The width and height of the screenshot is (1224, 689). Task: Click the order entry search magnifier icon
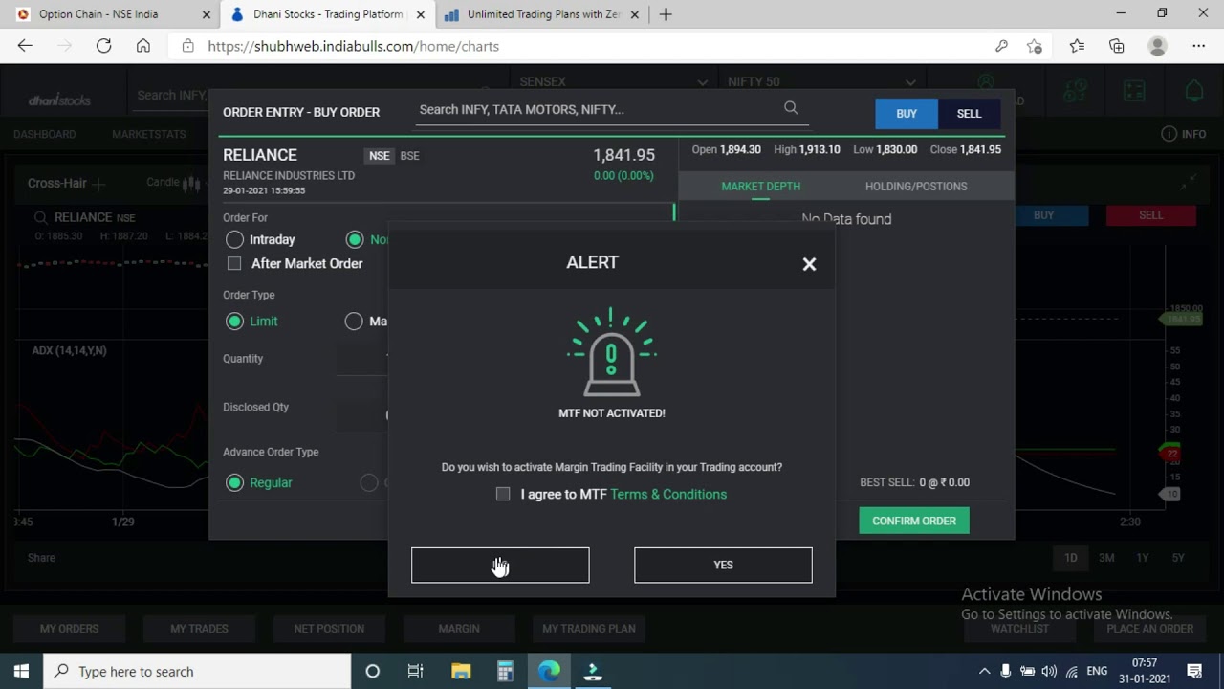791,108
